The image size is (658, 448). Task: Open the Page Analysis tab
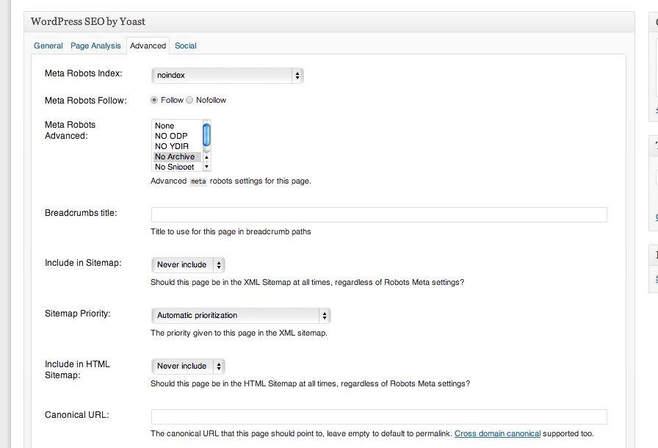[95, 46]
